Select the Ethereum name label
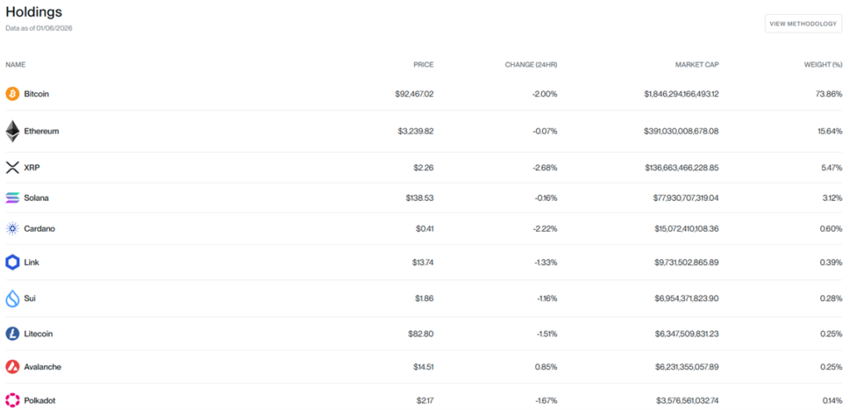The width and height of the screenshot is (850, 410). 42,131
